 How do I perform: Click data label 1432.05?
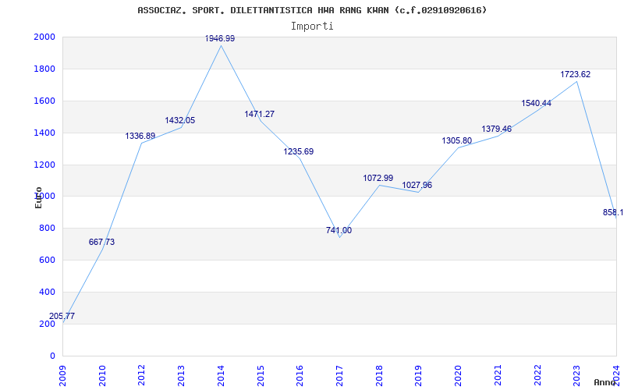click(x=180, y=121)
